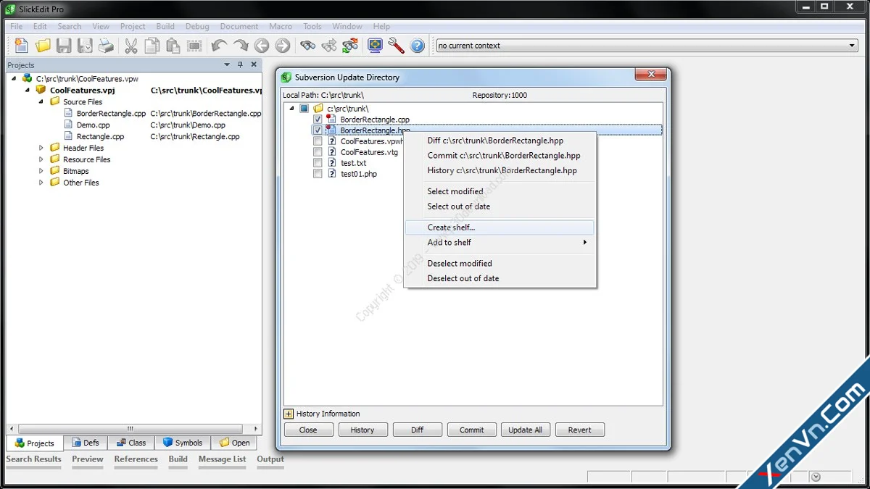Expand the History Information section

(289, 414)
